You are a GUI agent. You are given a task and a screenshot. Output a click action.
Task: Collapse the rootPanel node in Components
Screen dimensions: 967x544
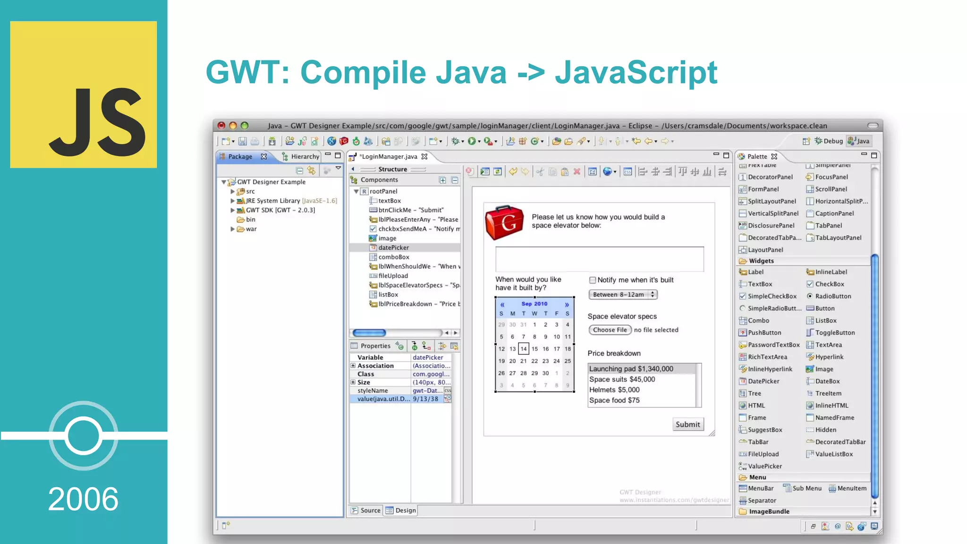point(356,191)
